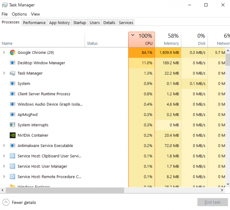This screenshot has width=230, height=210.
Task: Select the System interrupts row name
Action: click(x=33, y=125)
